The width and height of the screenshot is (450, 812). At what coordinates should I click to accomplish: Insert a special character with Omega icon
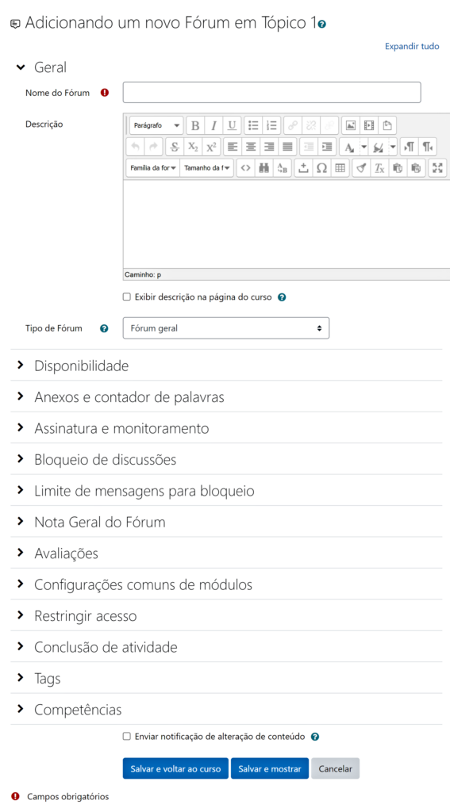321,168
